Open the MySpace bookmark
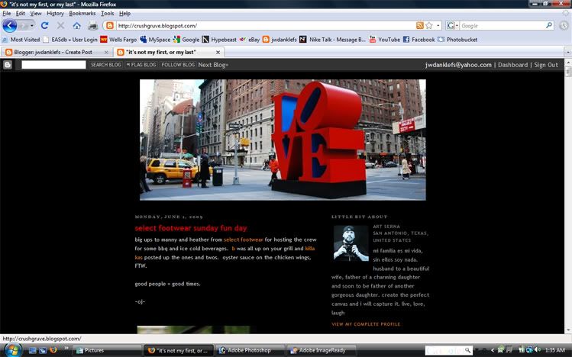Screen dimensions: 572x357 pyautogui.click(x=155, y=40)
